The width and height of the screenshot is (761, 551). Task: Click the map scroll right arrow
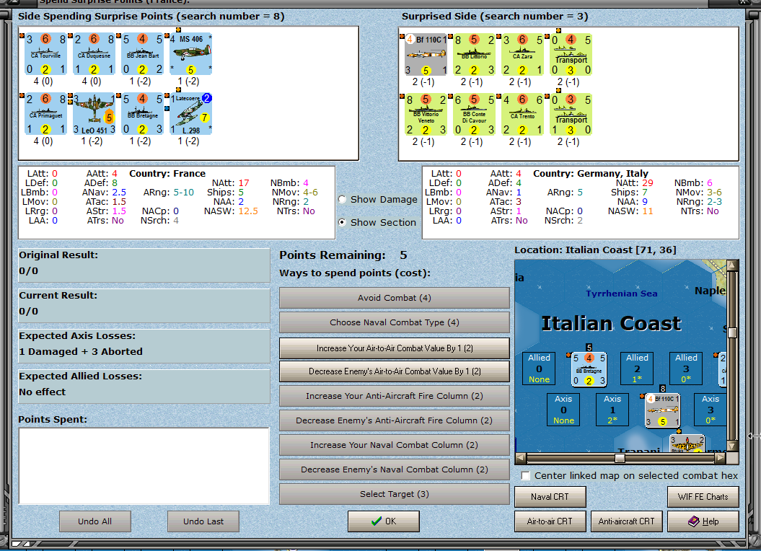coord(721,458)
